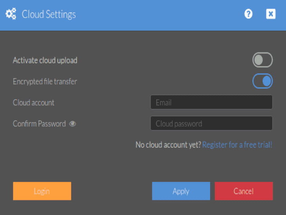Open the Register for a free trial link
Image resolution: width=286 pixels, height=215 pixels.
(237, 145)
